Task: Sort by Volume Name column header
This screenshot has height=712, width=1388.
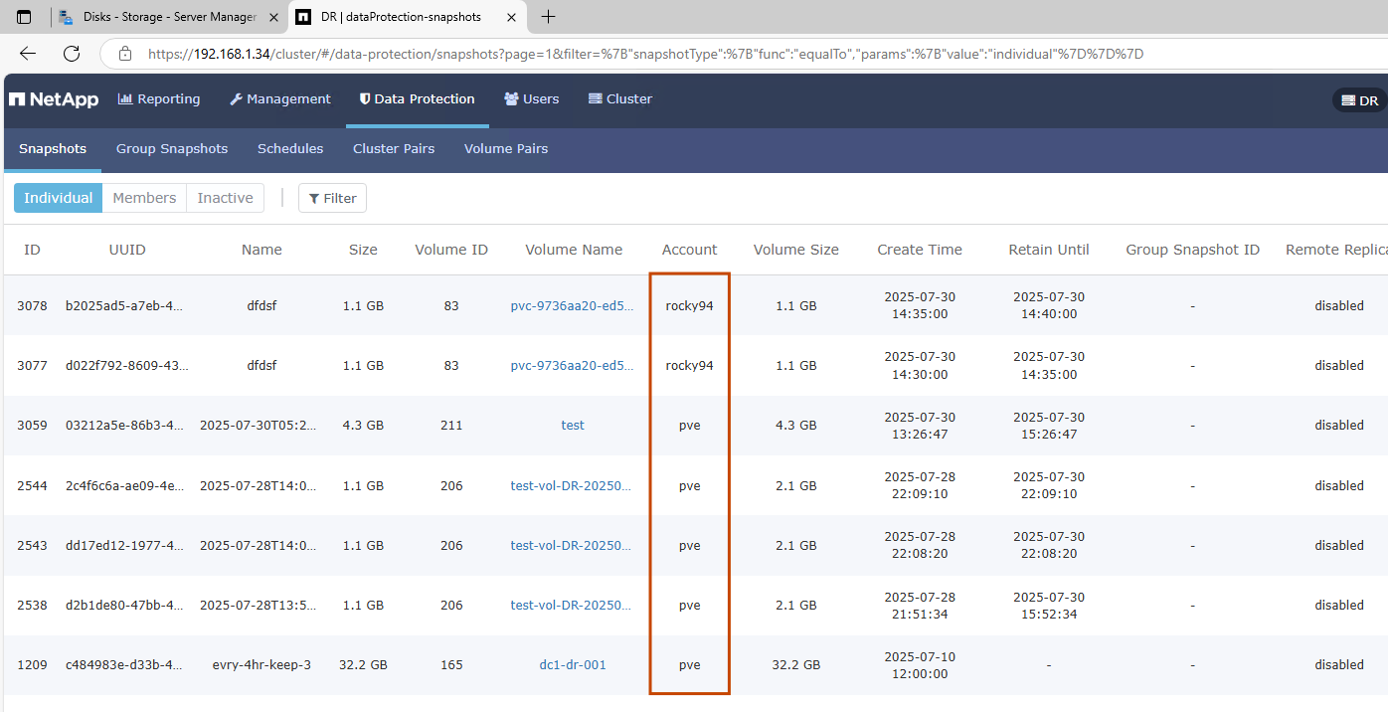Action: 574,250
